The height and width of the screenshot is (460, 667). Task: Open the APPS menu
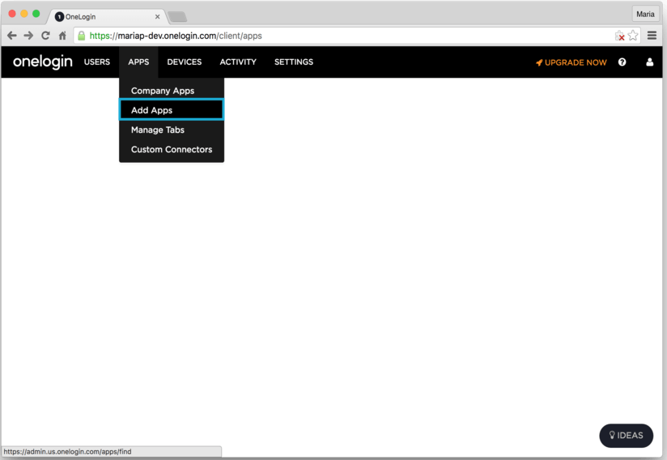[x=138, y=62]
